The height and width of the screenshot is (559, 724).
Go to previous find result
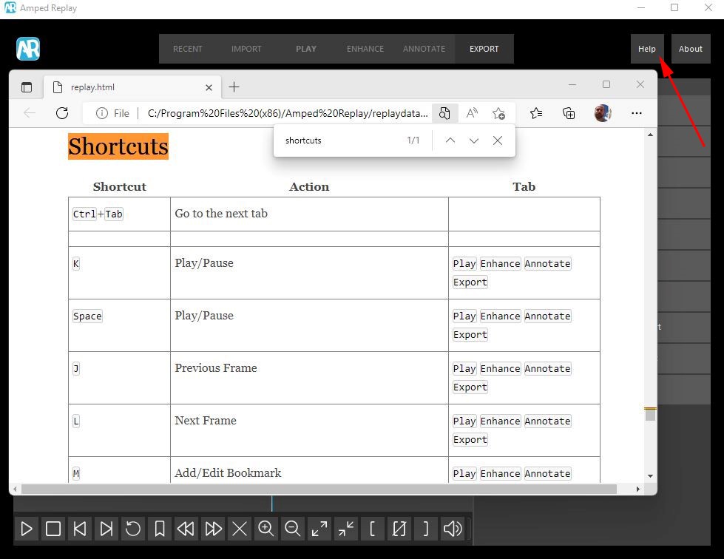pyautogui.click(x=450, y=140)
